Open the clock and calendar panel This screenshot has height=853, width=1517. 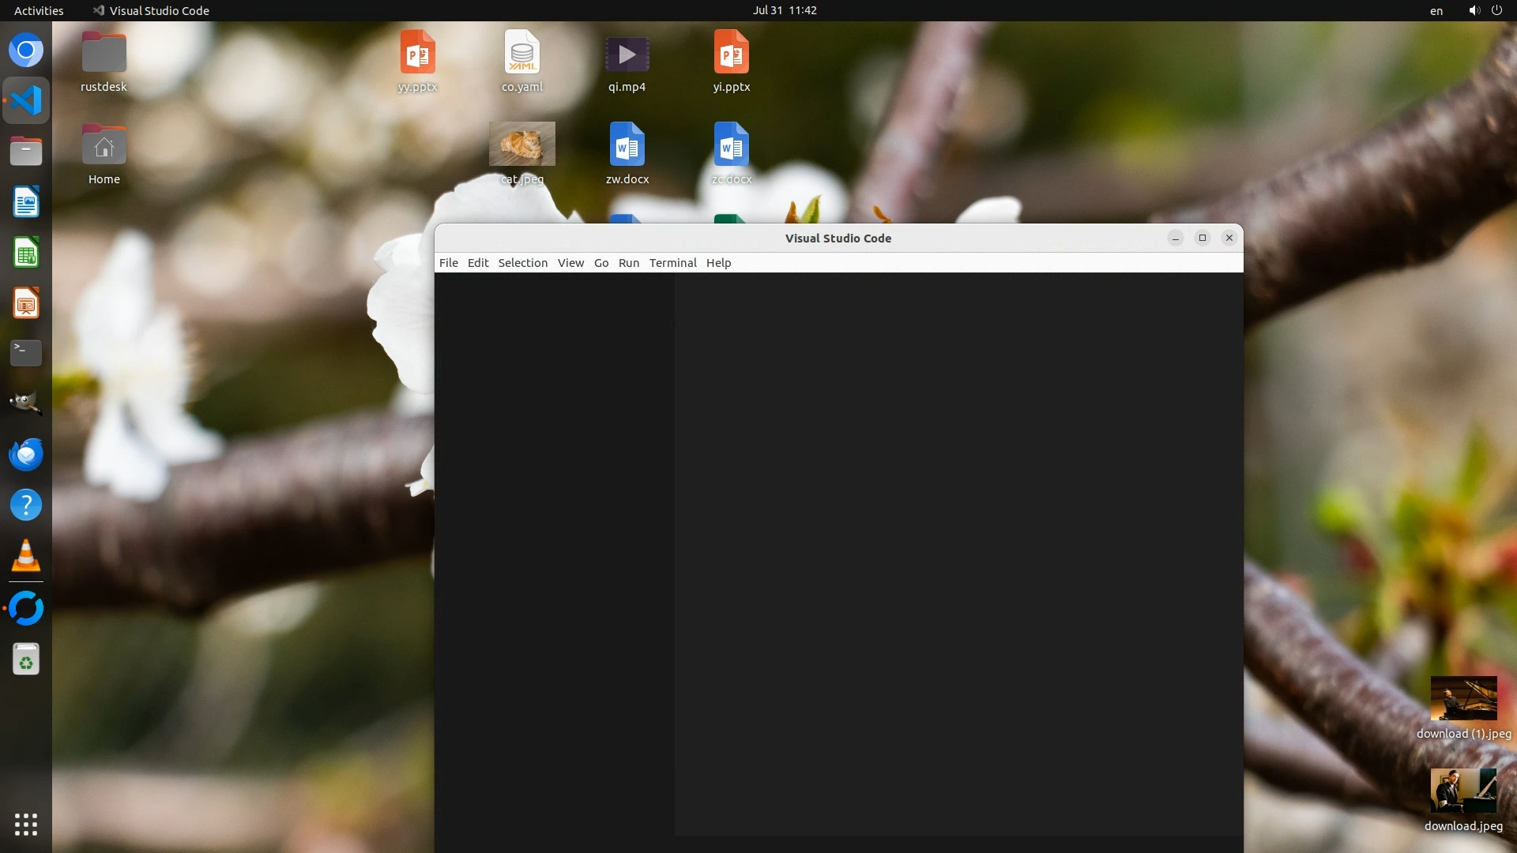click(x=784, y=10)
